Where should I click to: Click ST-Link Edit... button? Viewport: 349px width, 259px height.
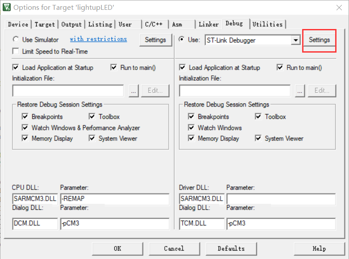tap(322, 90)
